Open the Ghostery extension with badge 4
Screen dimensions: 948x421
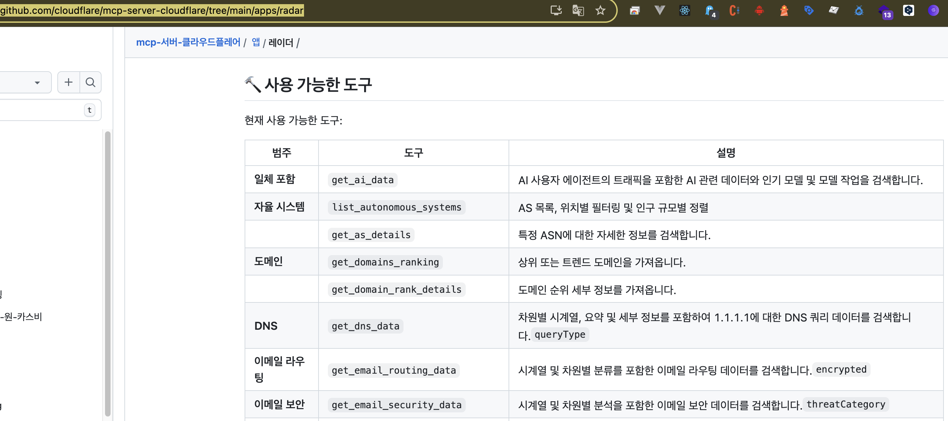pos(710,10)
